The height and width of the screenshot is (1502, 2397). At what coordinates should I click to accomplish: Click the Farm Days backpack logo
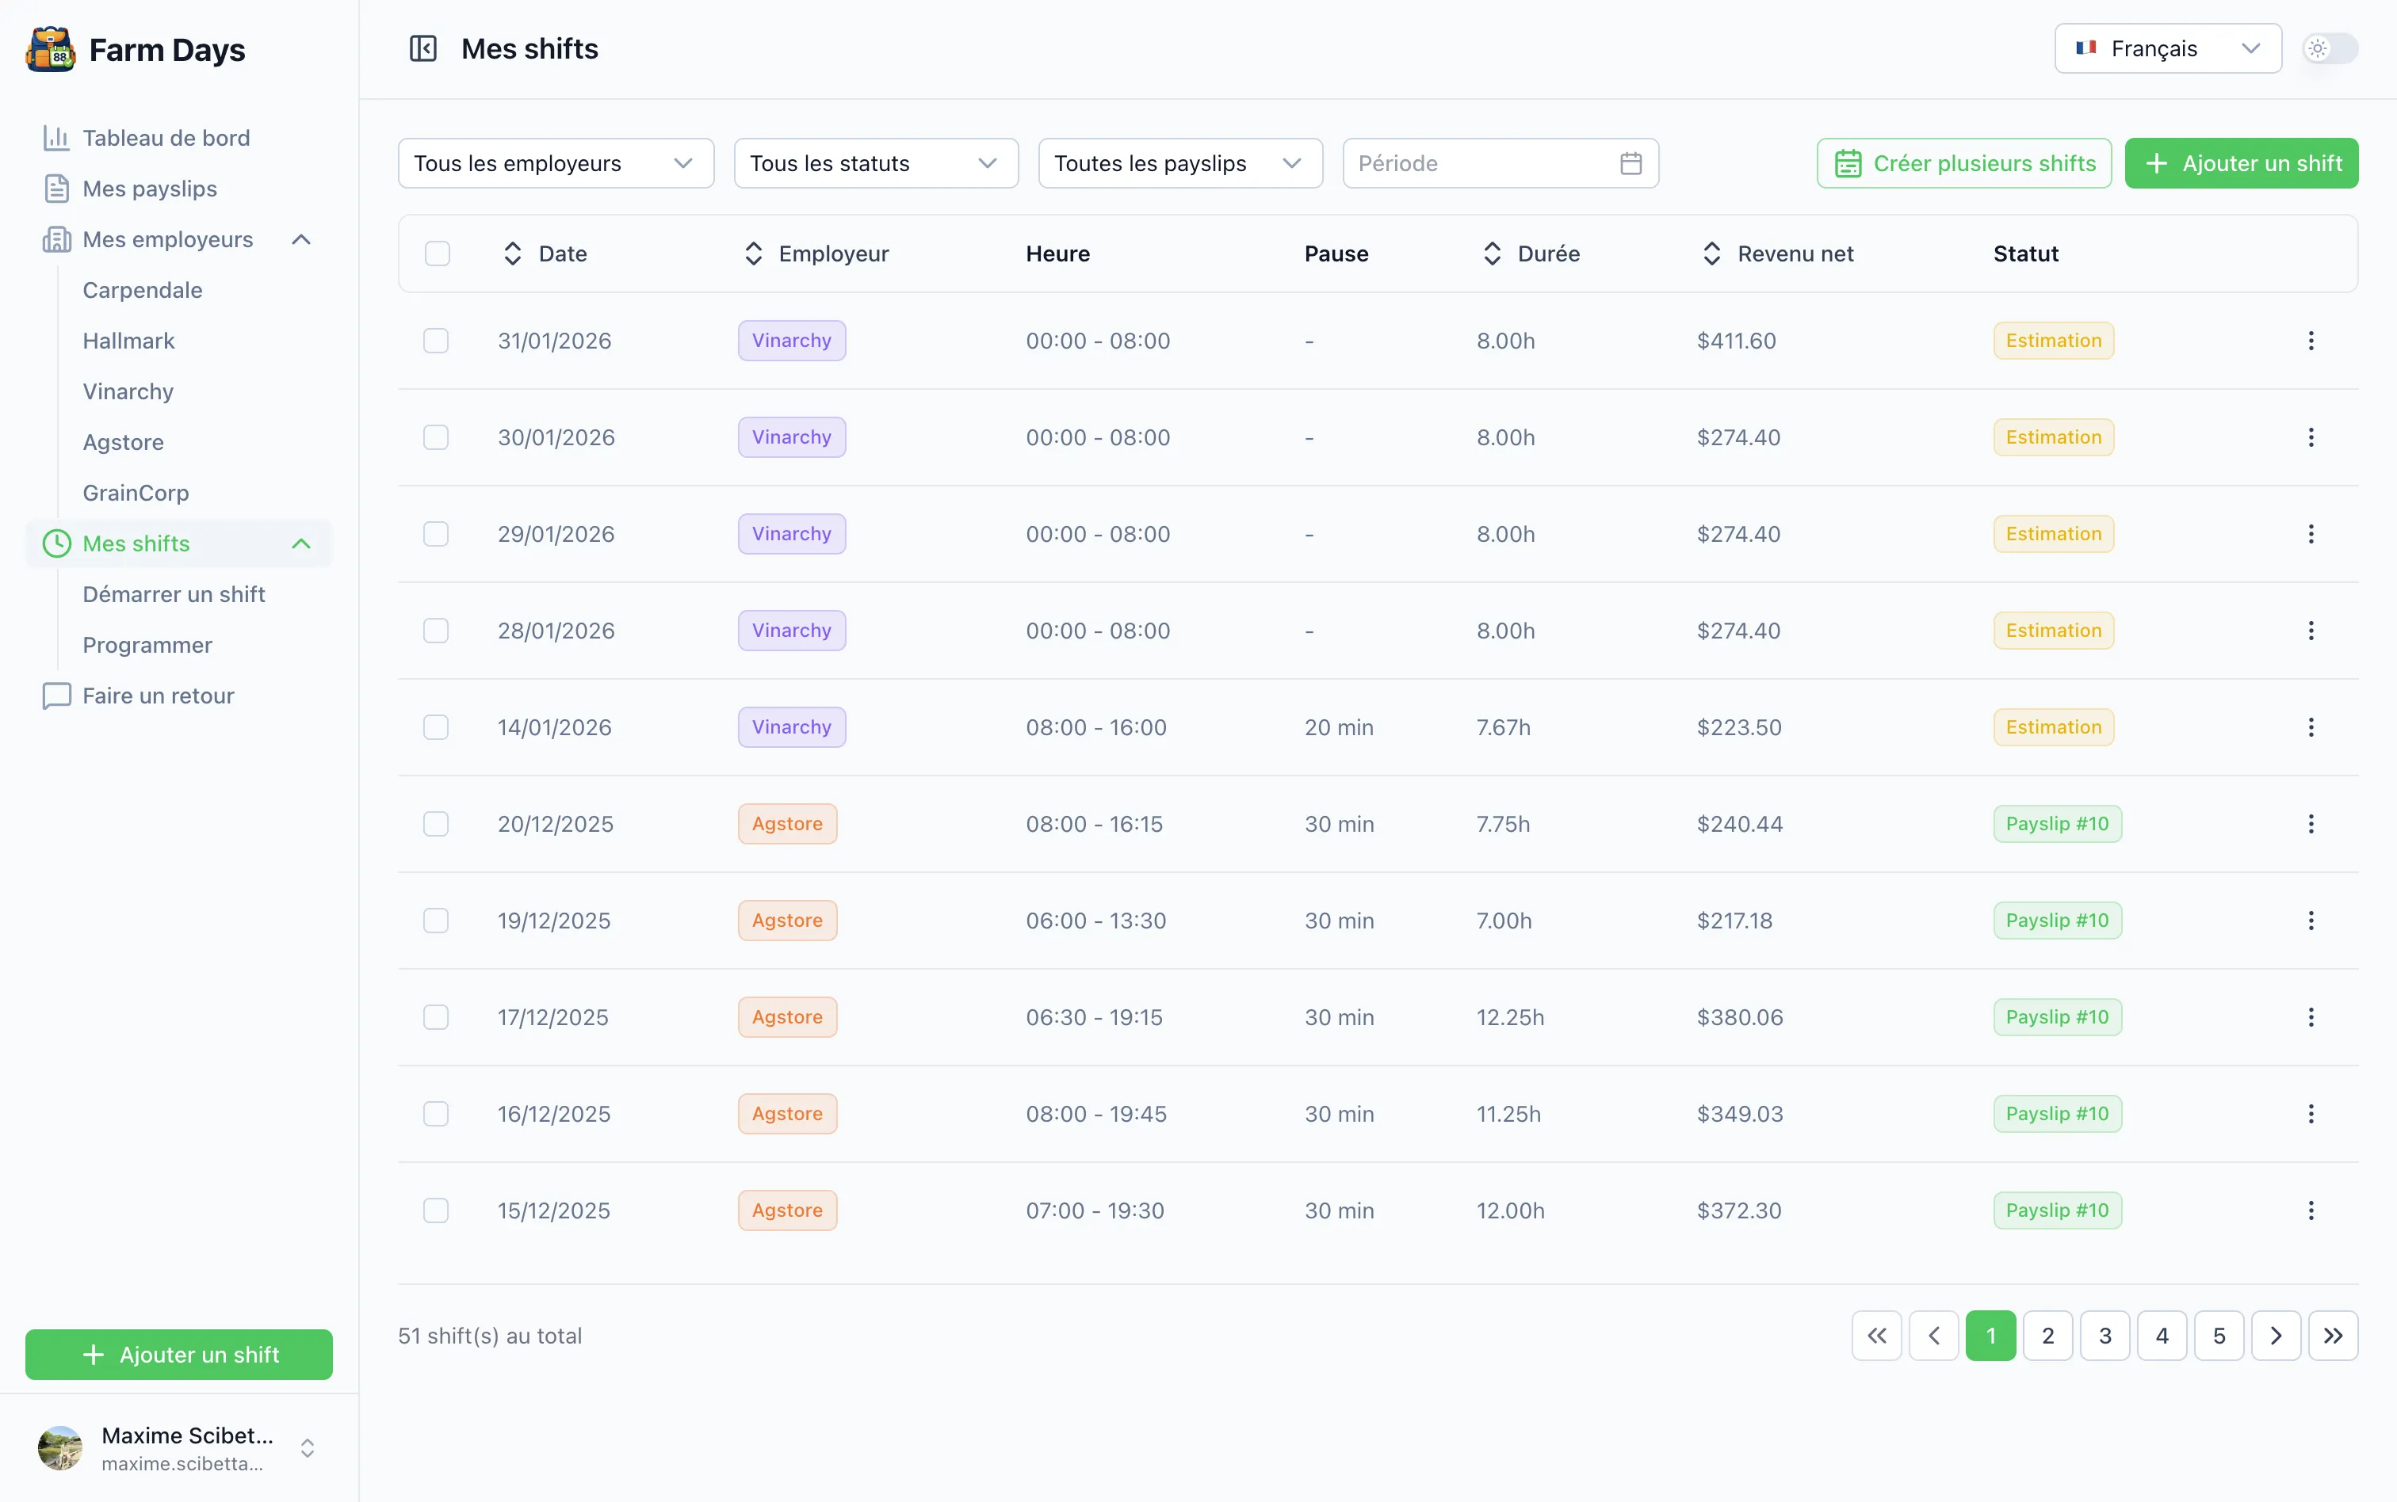coord(51,50)
